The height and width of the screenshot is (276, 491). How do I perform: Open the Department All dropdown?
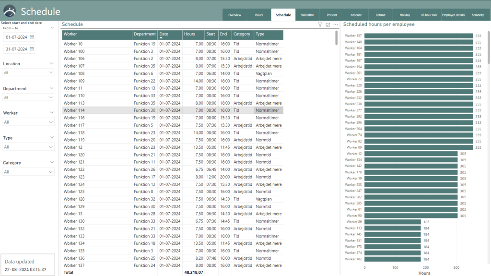tap(28, 97)
